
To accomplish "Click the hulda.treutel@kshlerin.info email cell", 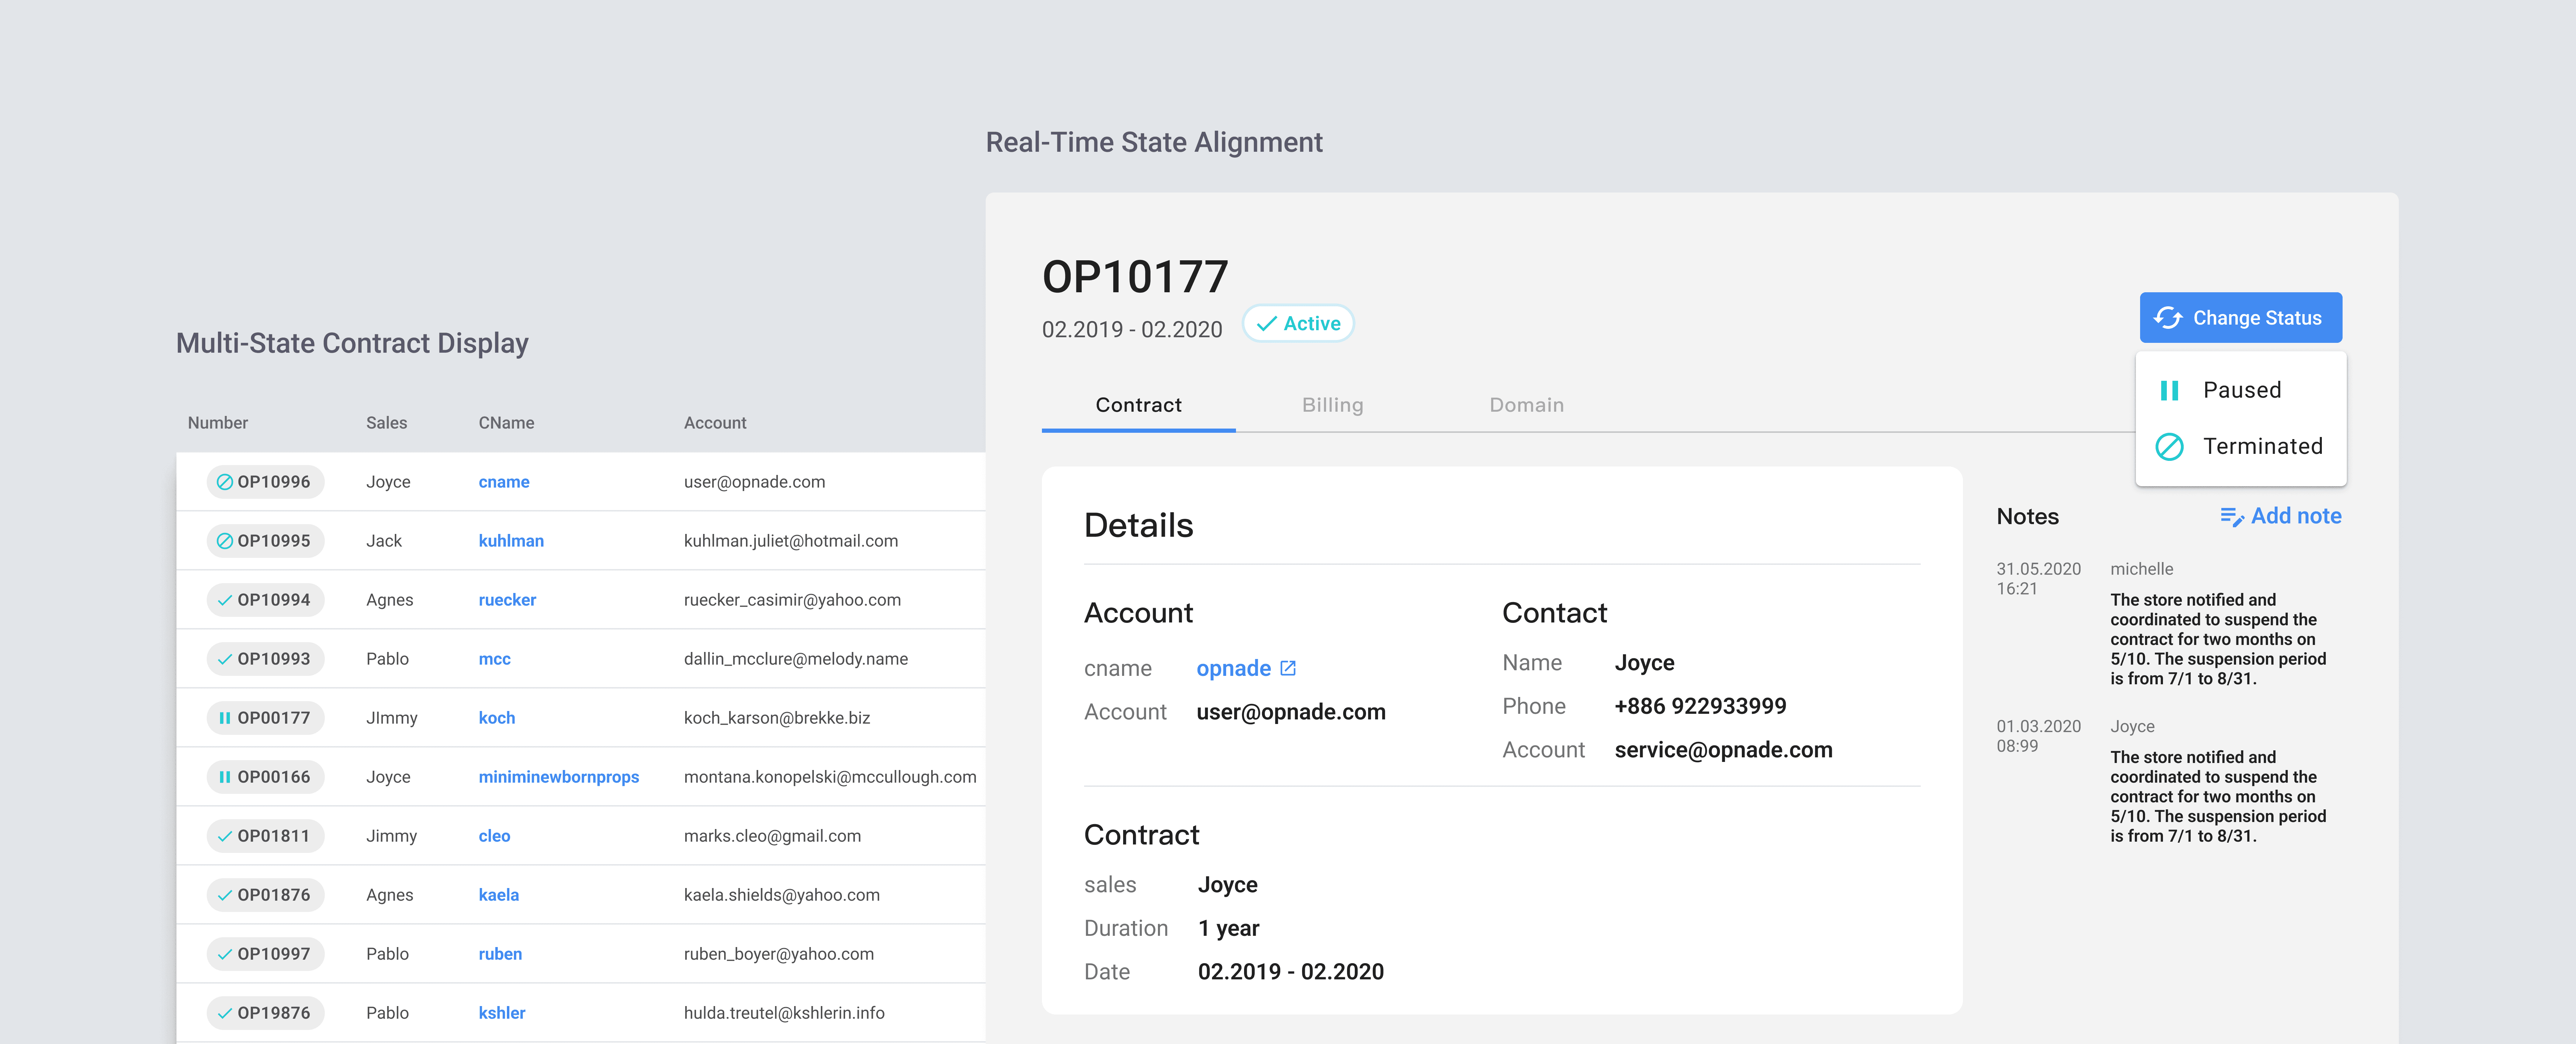I will point(784,1013).
